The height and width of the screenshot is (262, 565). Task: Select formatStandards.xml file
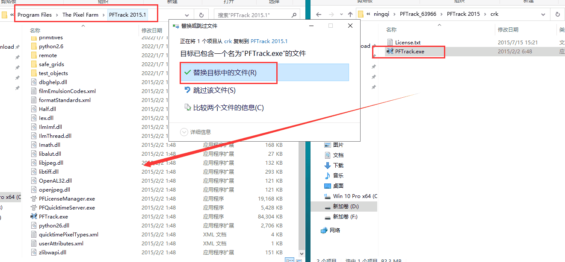pos(65,100)
